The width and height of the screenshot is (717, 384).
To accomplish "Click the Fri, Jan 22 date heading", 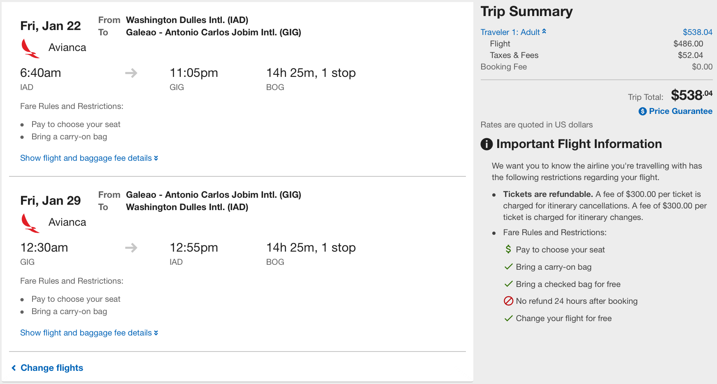I will tap(51, 26).
